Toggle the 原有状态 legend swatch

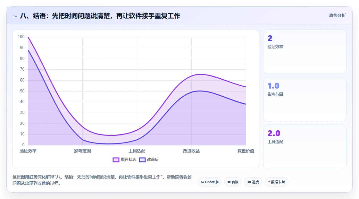tap(116, 160)
